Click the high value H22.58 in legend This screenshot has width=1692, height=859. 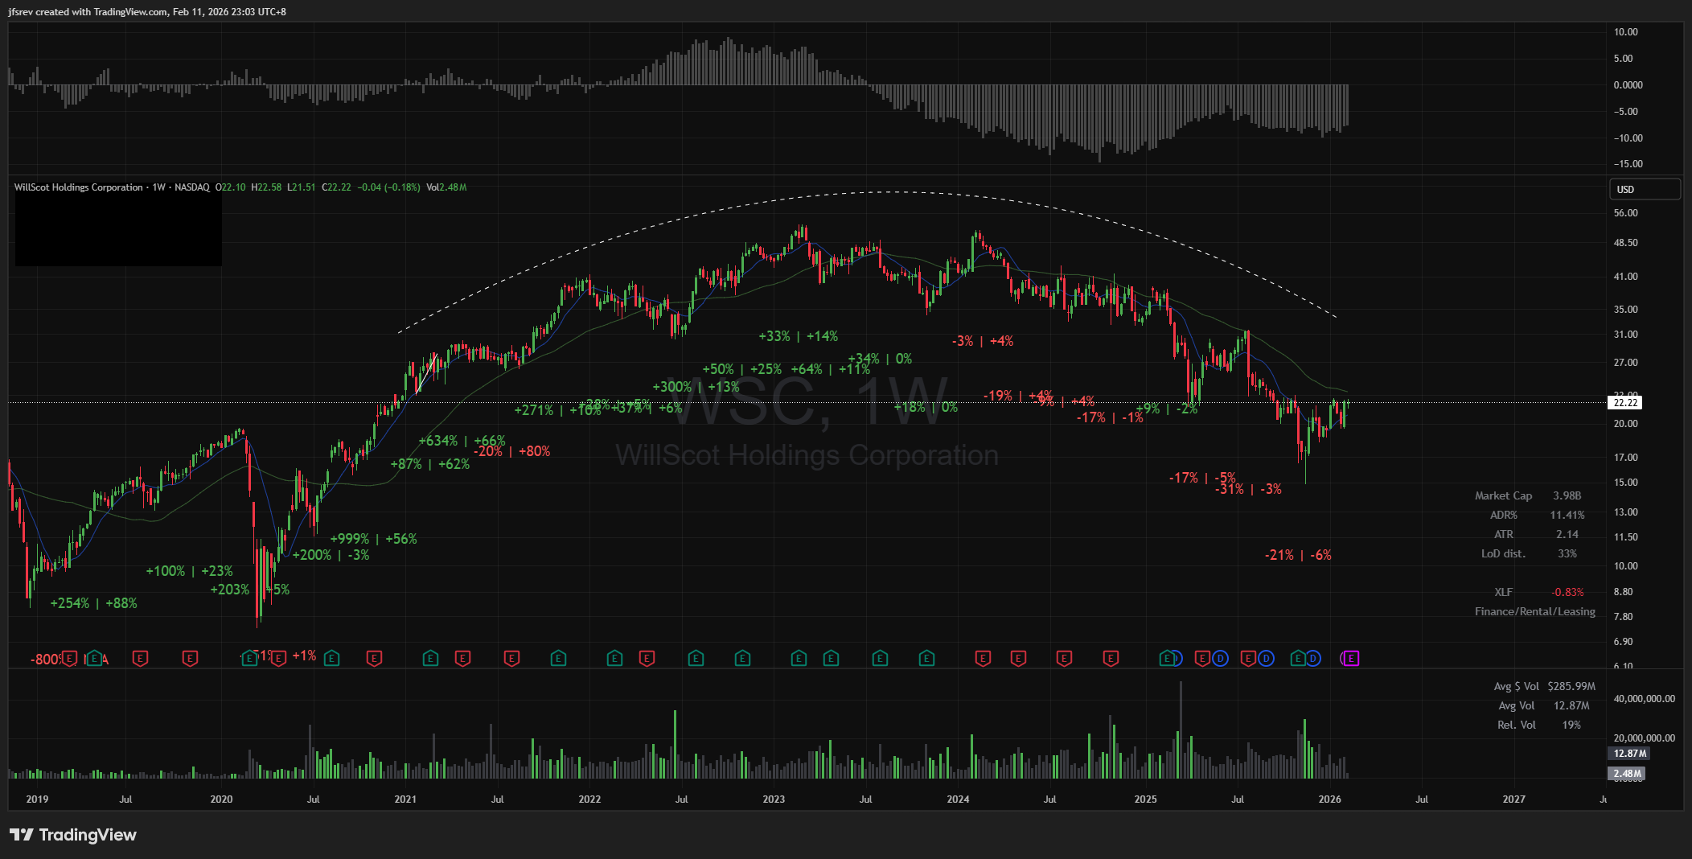[x=267, y=187]
